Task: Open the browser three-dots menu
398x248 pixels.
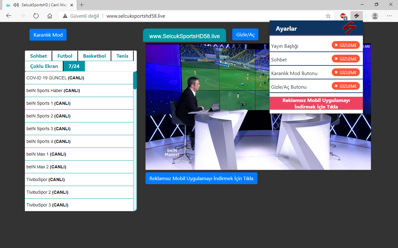Action: pos(389,16)
